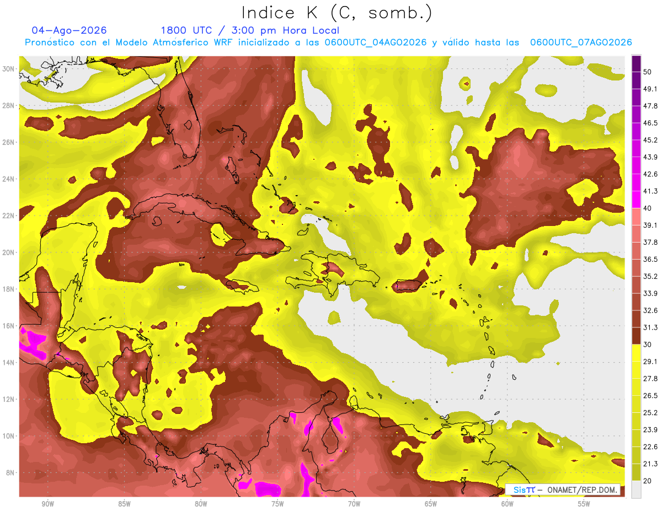Click the colorbar label '33.9'
The height and width of the screenshot is (511, 662).
point(650,293)
